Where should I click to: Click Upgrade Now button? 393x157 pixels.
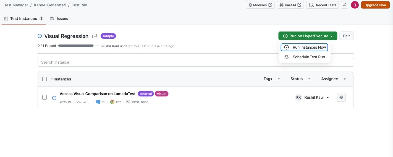375,5
